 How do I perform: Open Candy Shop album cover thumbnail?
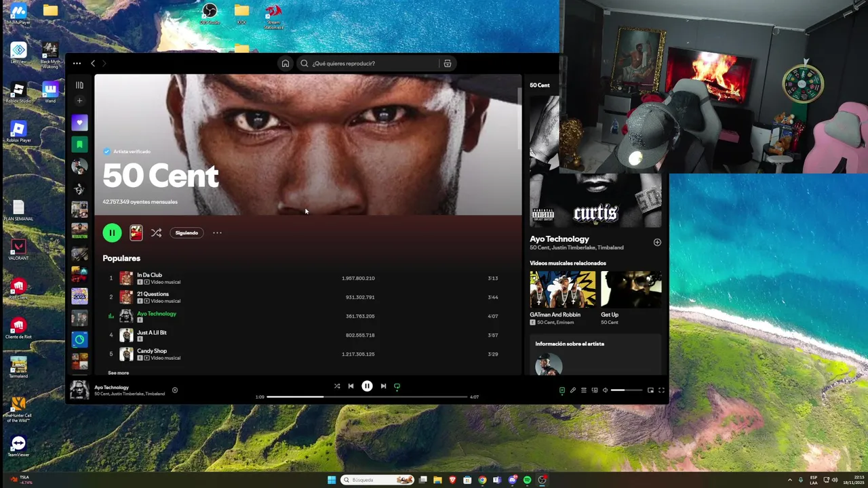point(126,354)
